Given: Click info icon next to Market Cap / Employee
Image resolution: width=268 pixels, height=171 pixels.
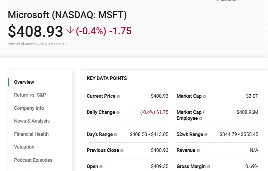Looking at the screenshot, I should point(201,119).
